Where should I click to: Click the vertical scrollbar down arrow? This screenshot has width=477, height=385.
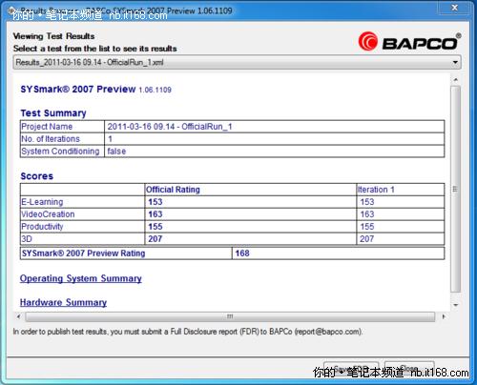(x=456, y=305)
